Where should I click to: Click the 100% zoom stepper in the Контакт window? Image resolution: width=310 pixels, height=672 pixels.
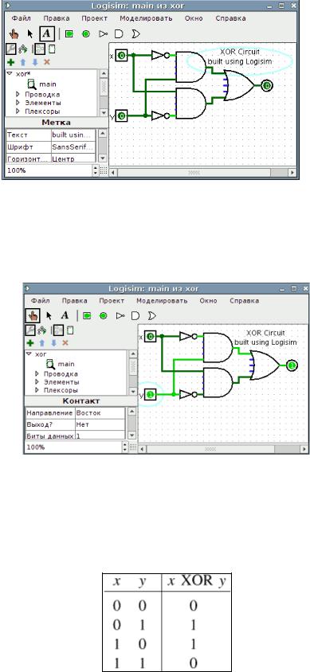pyautogui.click(x=125, y=447)
